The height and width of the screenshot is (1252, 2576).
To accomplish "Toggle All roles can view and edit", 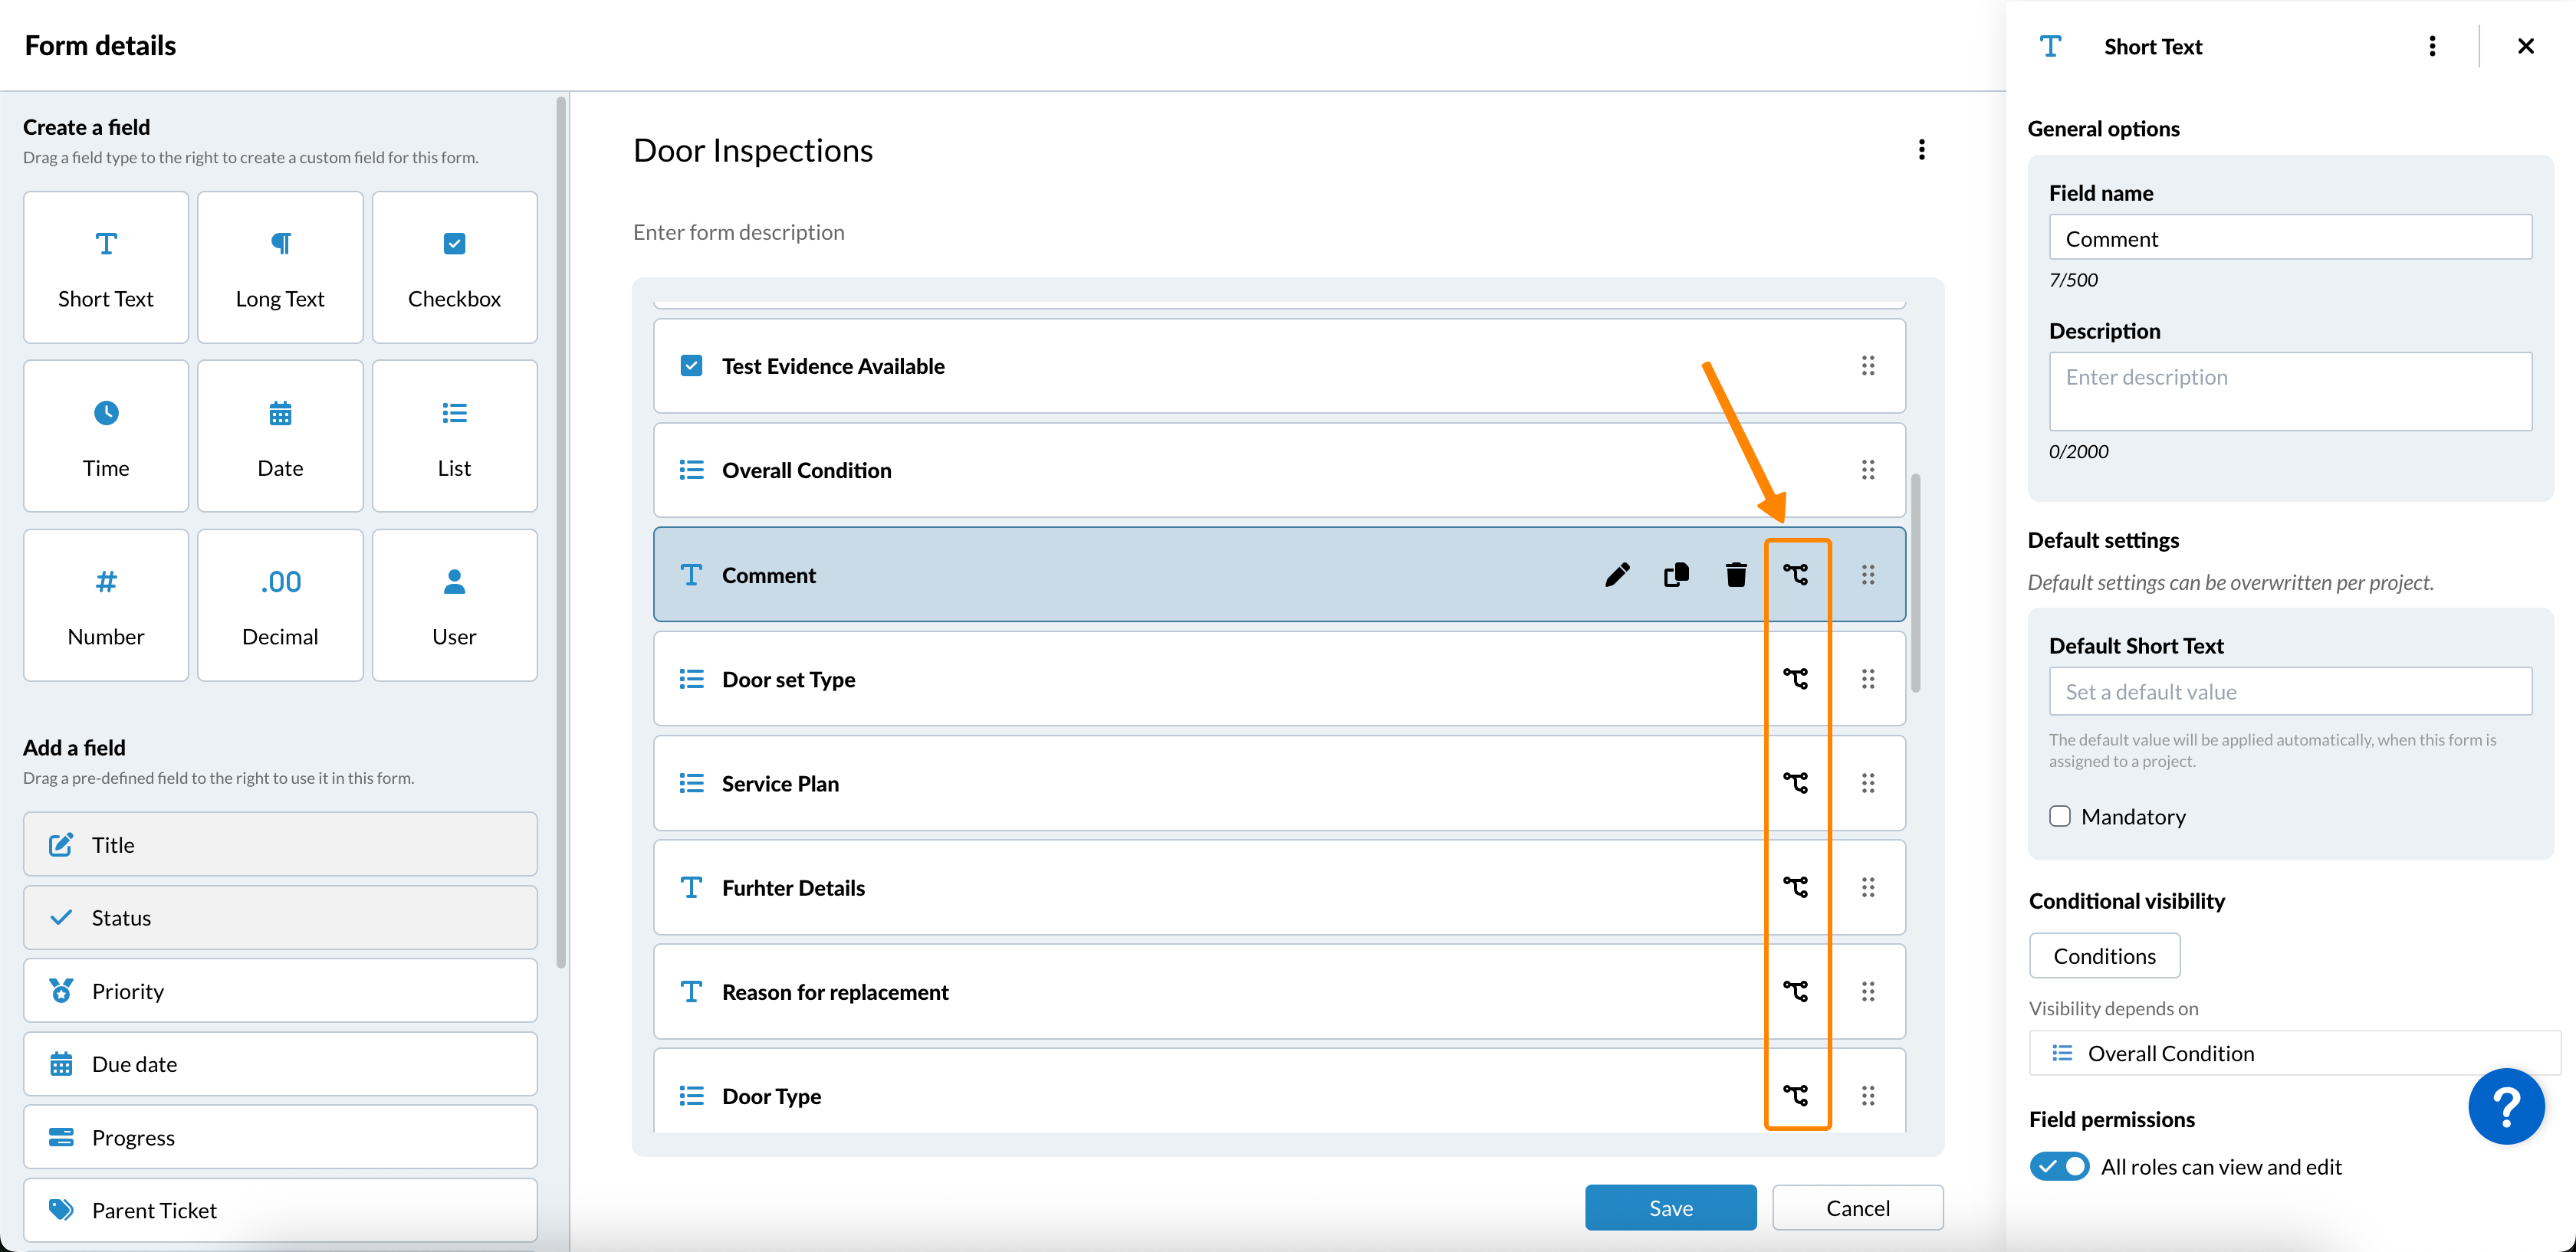I will (x=2059, y=1166).
